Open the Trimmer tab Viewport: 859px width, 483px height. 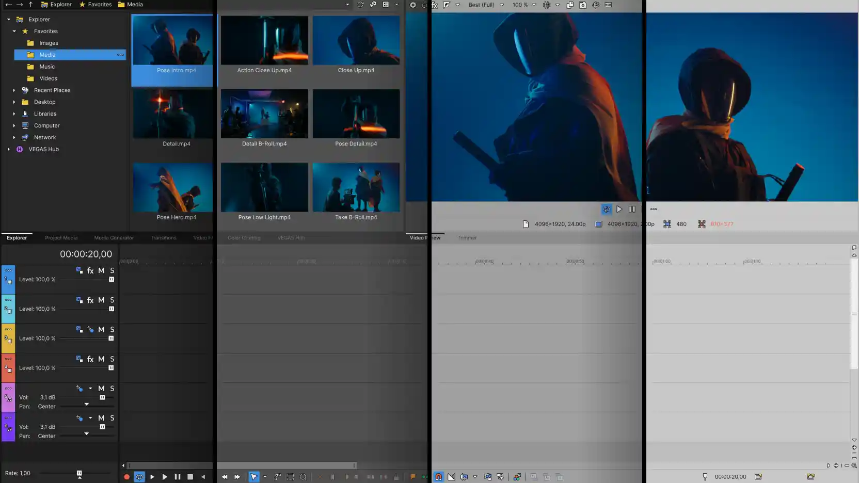pyautogui.click(x=467, y=238)
